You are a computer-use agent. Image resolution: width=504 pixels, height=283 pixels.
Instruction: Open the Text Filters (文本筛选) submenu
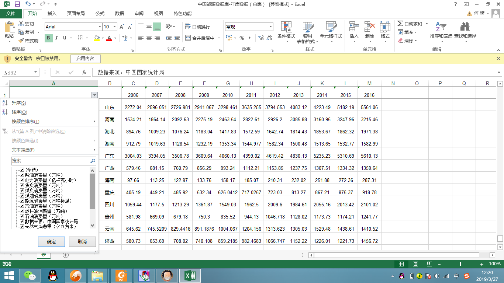coord(49,150)
